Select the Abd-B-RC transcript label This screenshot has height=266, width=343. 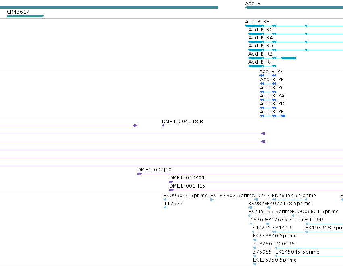260,30
